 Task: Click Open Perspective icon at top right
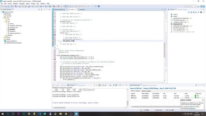point(198,6)
